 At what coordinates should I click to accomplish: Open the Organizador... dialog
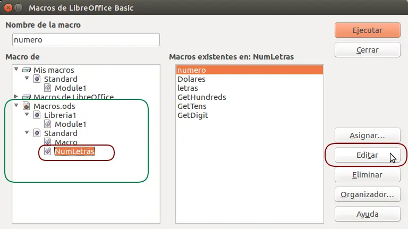point(368,194)
